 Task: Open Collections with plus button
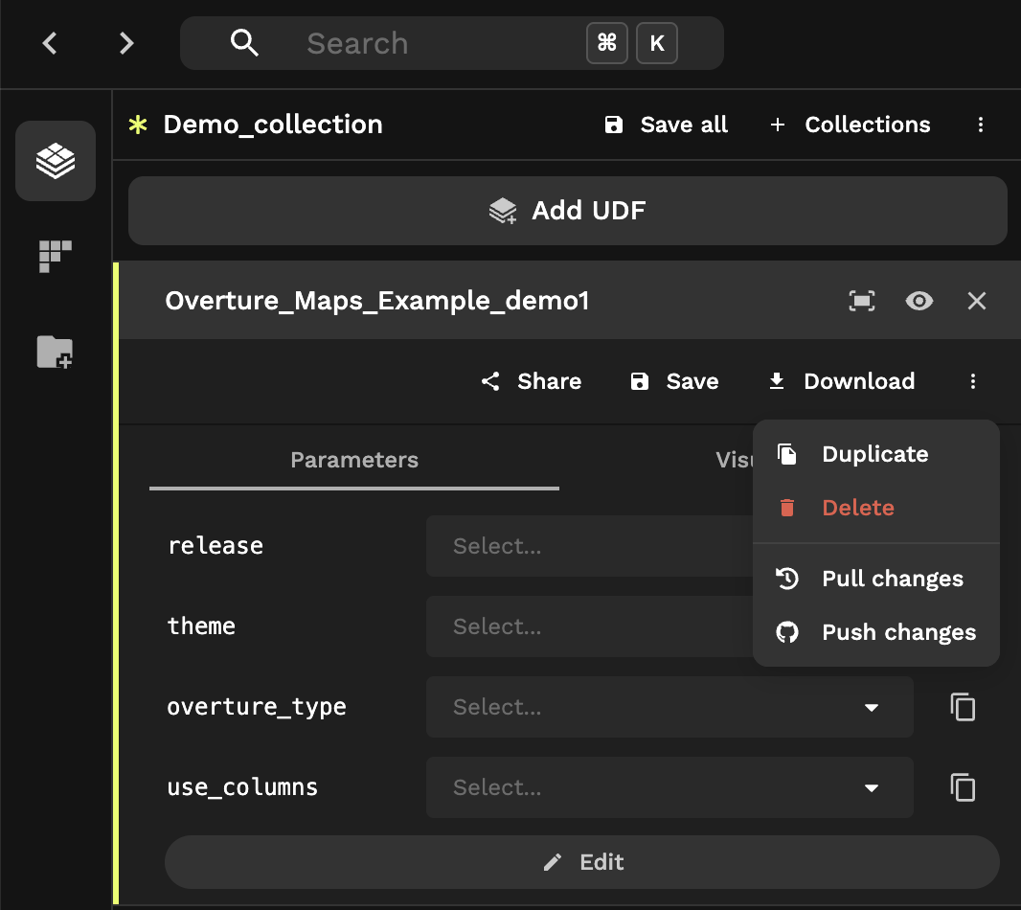[850, 125]
